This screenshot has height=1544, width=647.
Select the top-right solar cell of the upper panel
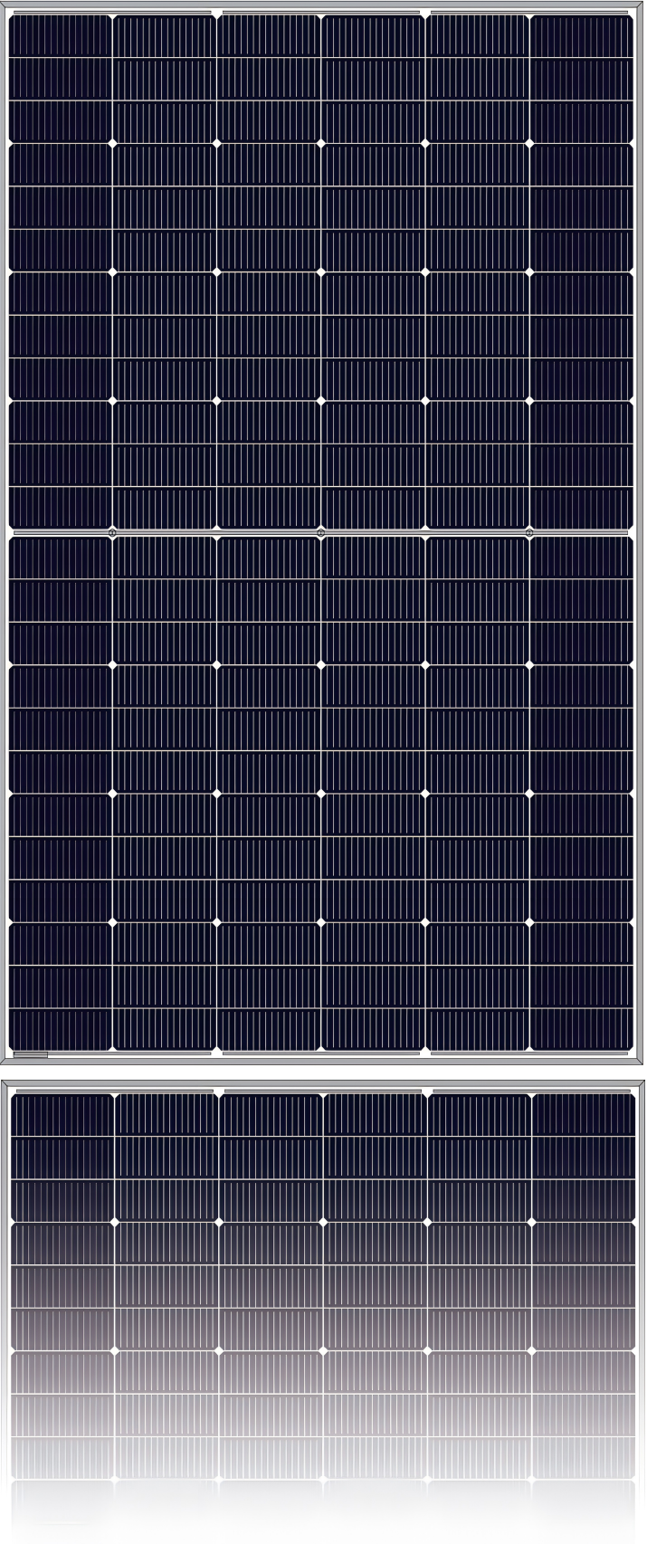coord(581,36)
